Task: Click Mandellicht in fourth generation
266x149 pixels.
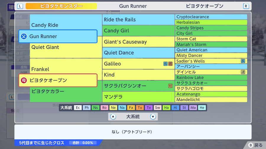Action: point(211,100)
